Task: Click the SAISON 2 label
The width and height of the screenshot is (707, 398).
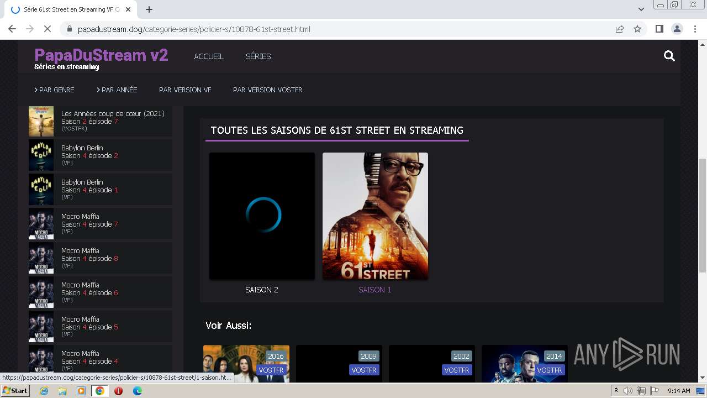Action: tap(262, 290)
